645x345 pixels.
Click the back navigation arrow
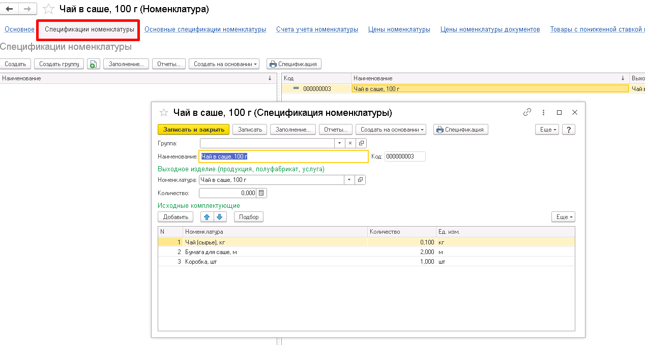click(9, 9)
